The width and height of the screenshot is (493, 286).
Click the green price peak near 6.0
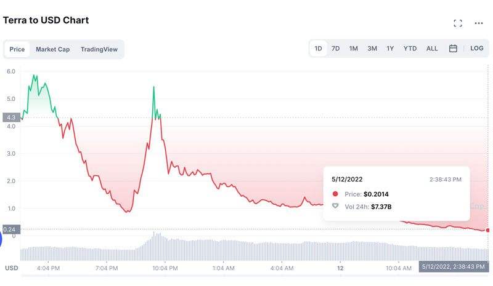(x=34, y=76)
